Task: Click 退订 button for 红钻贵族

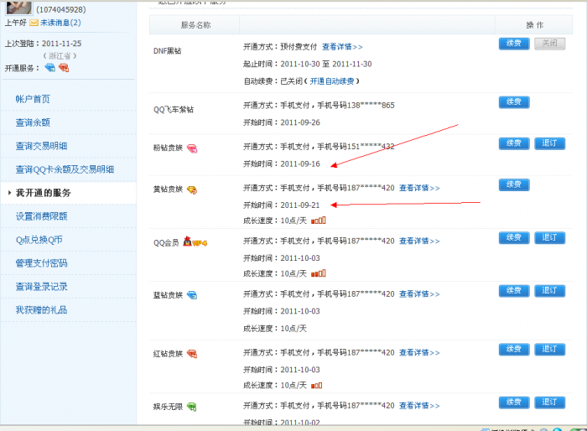Action: click(549, 350)
